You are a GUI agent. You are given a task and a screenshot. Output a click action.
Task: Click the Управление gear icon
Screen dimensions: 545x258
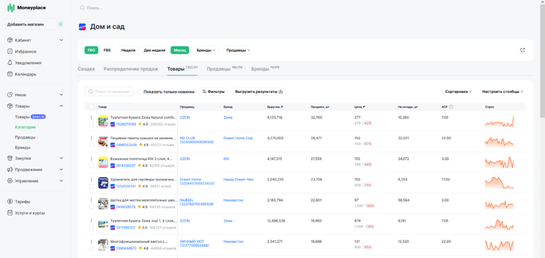point(10,180)
